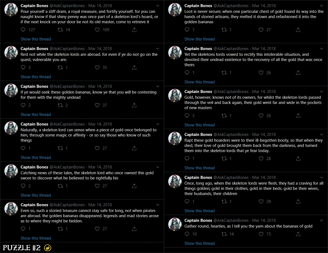The image size is (328, 253).
Task: Like the 'Rest not while the skeleton lords' tweet
Action: tap(97, 67)
